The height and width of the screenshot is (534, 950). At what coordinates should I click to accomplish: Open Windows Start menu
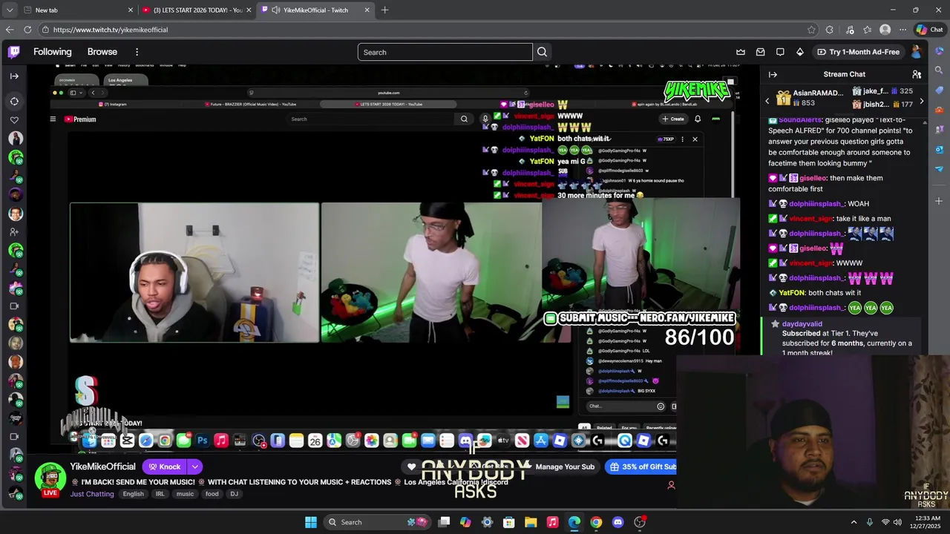point(311,522)
